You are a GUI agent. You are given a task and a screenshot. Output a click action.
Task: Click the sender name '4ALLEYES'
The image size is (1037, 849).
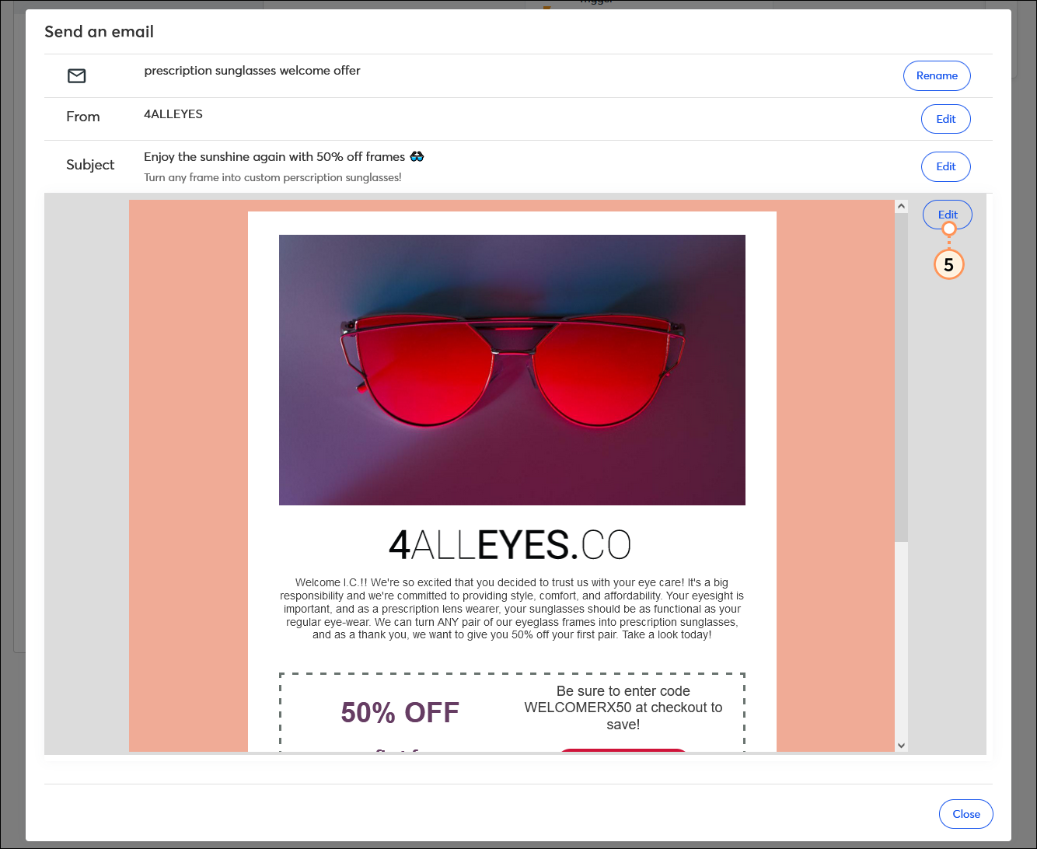173,114
